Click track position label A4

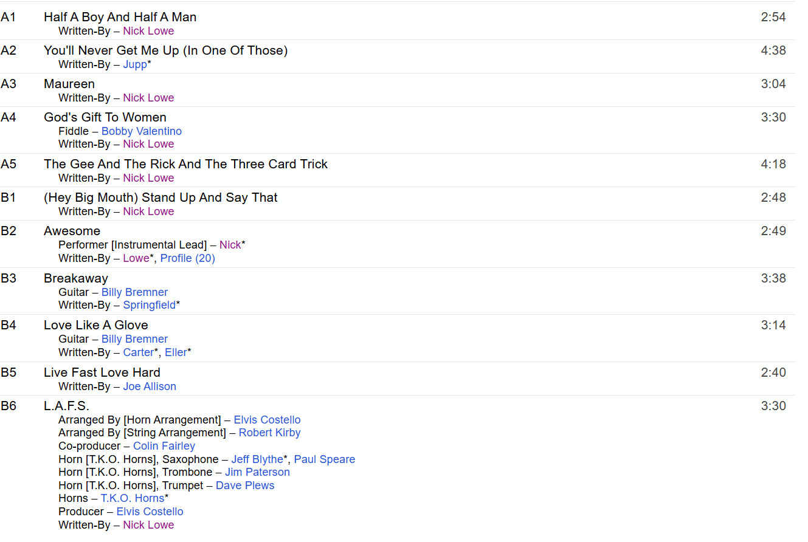pyautogui.click(x=9, y=117)
